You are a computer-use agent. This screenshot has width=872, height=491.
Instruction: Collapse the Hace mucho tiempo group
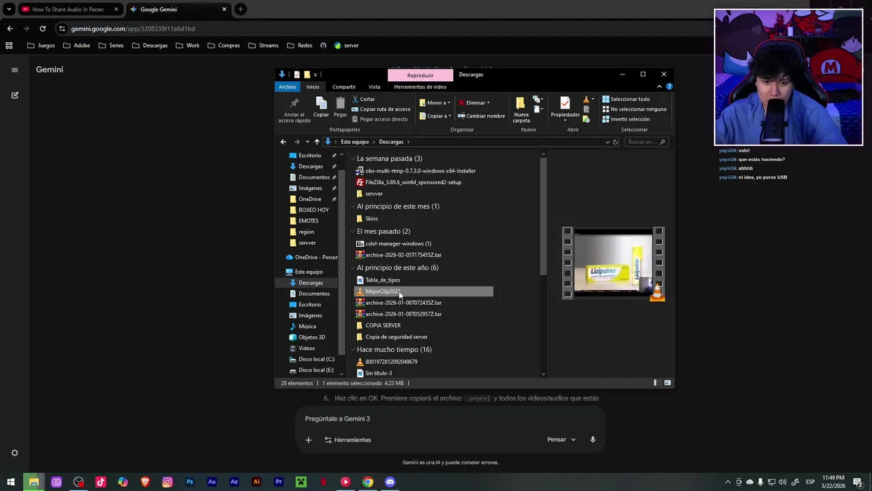point(352,350)
